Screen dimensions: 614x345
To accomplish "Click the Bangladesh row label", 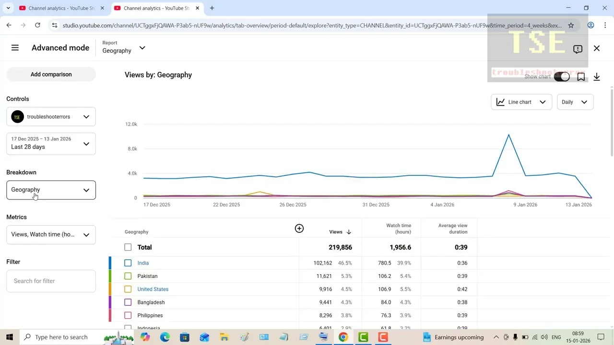I will coord(151,302).
